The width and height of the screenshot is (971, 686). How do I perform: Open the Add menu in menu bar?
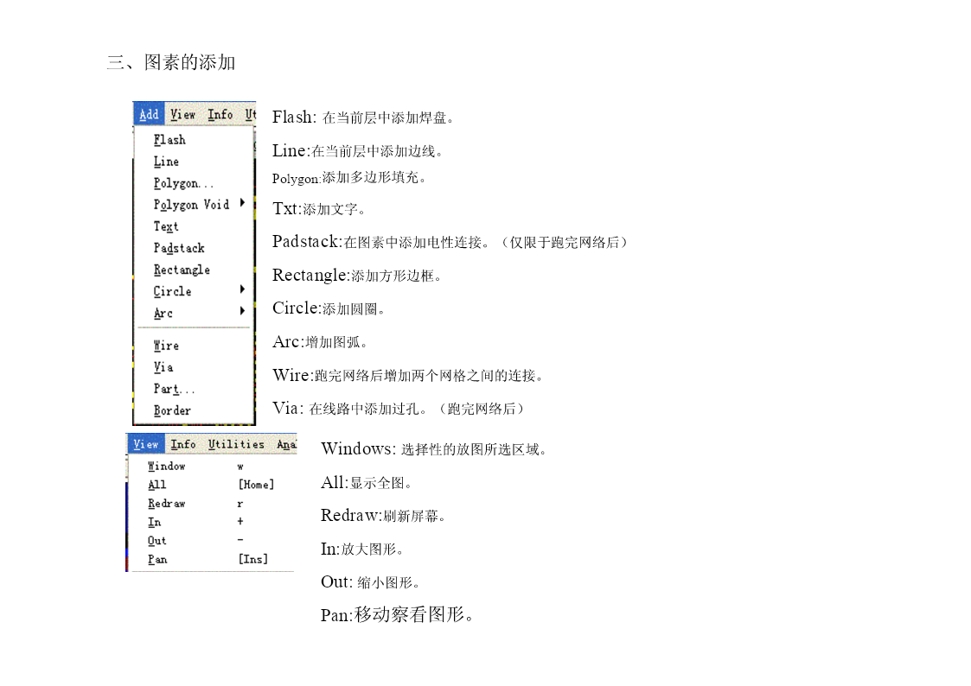click(149, 114)
